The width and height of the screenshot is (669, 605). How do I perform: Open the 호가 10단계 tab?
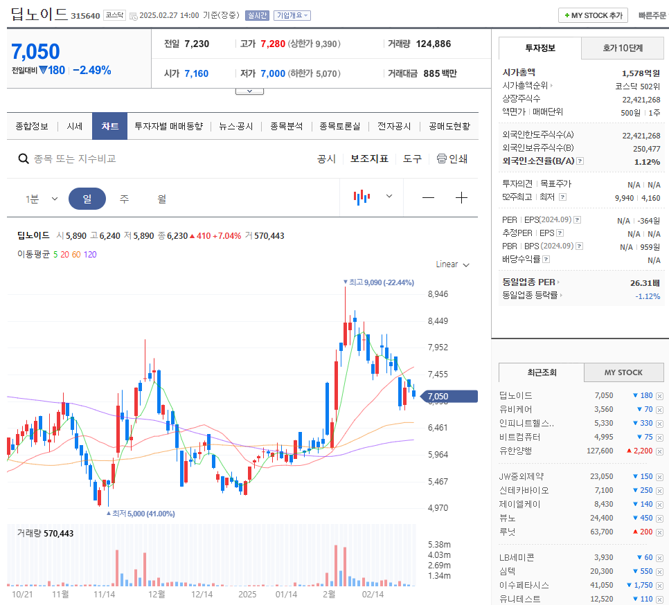click(624, 48)
